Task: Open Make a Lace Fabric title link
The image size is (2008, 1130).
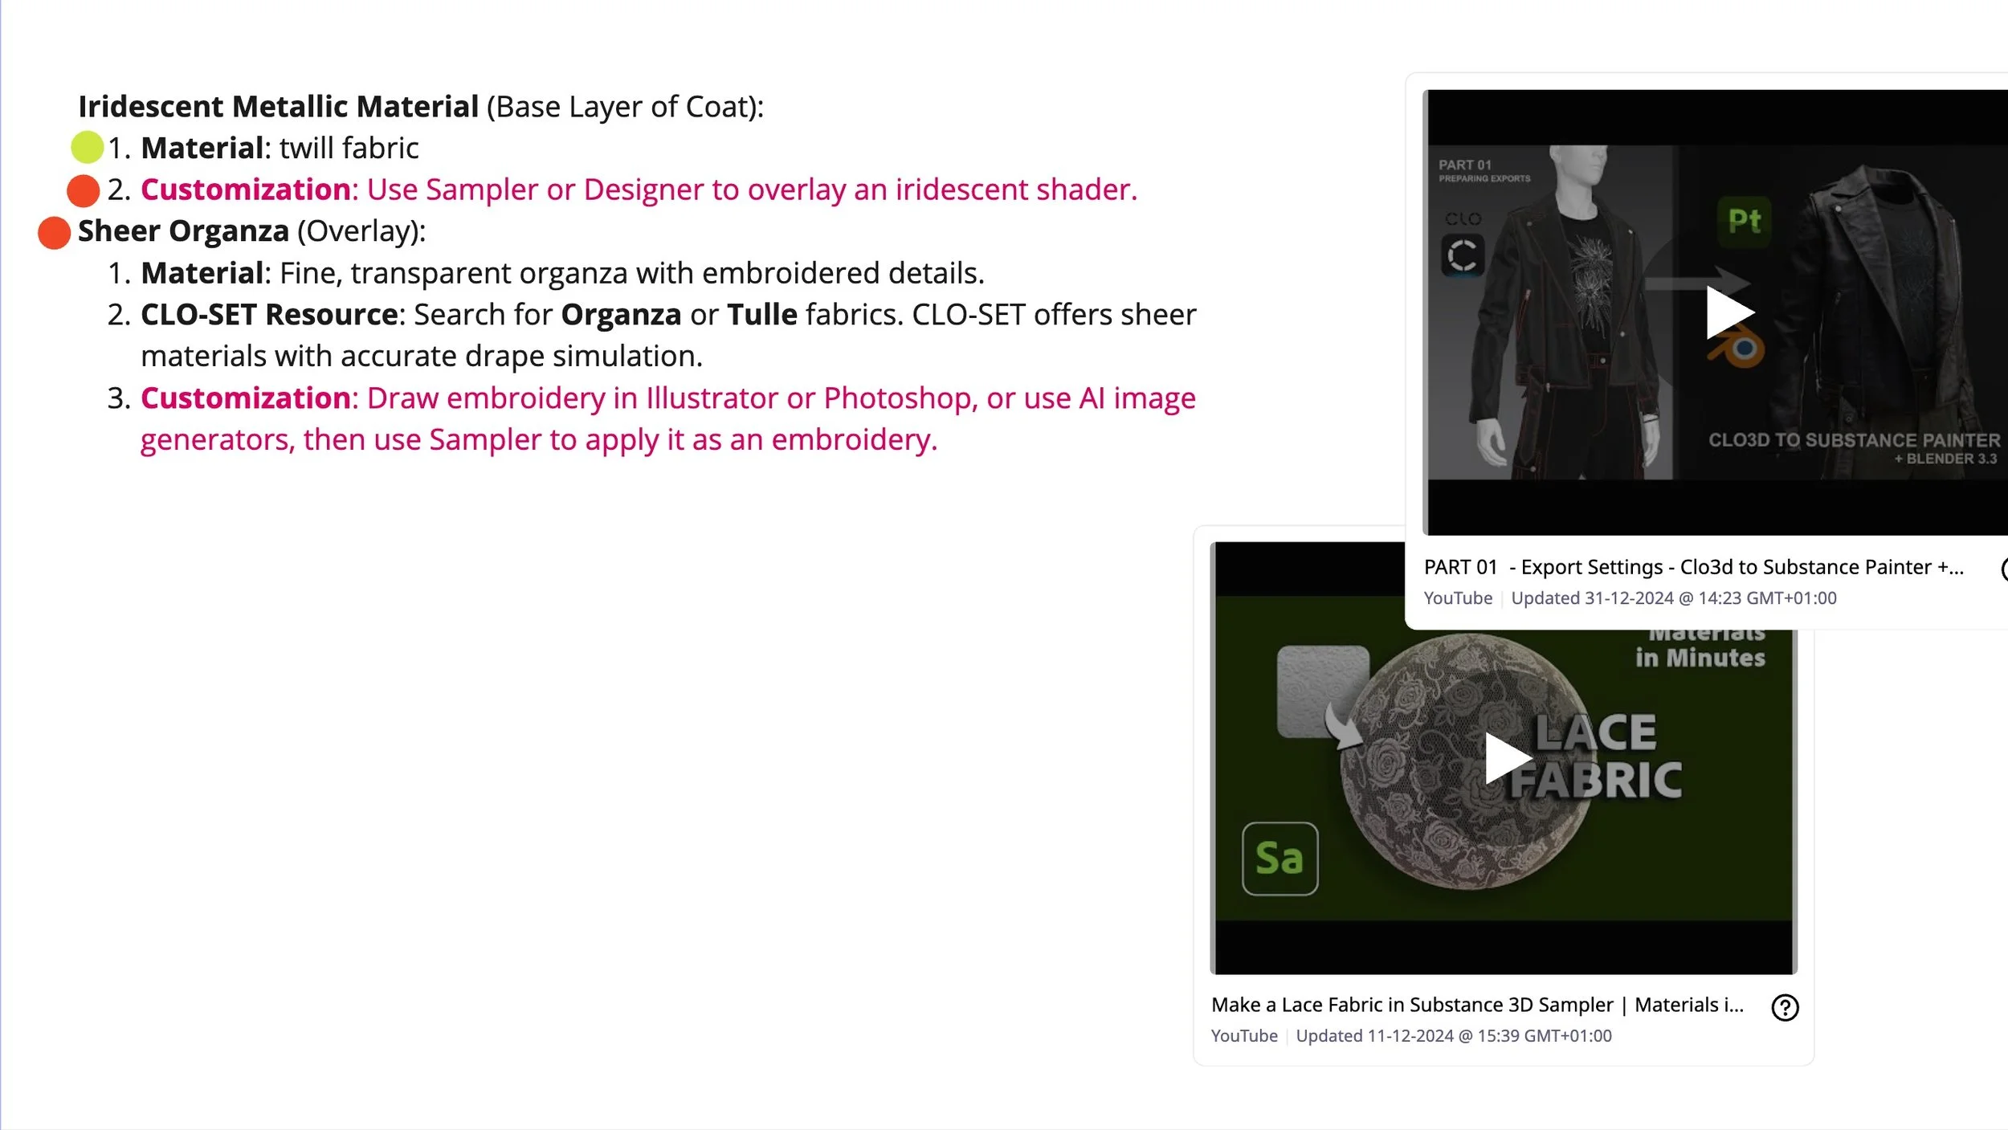Action: click(1476, 1005)
